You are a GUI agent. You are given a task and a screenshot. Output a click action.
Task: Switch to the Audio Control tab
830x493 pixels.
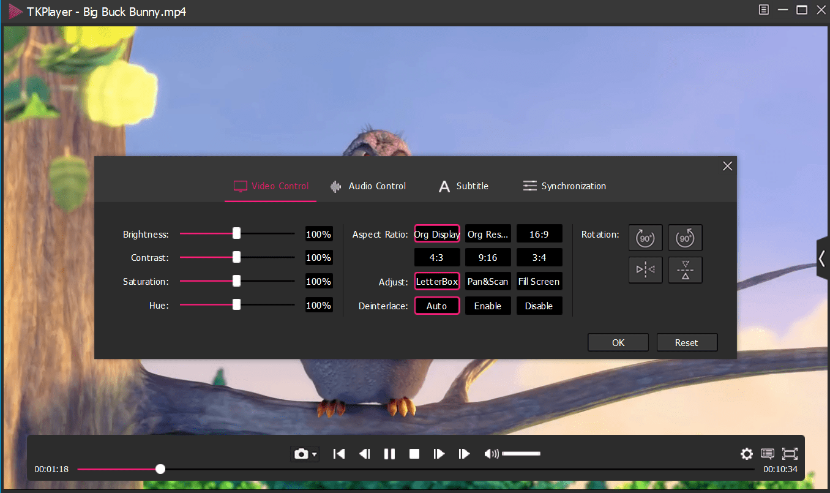[x=368, y=186]
